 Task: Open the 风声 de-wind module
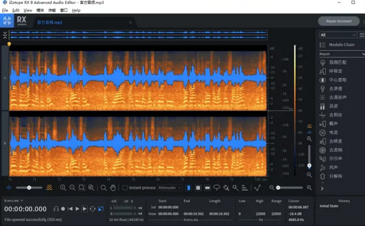tap(329, 167)
